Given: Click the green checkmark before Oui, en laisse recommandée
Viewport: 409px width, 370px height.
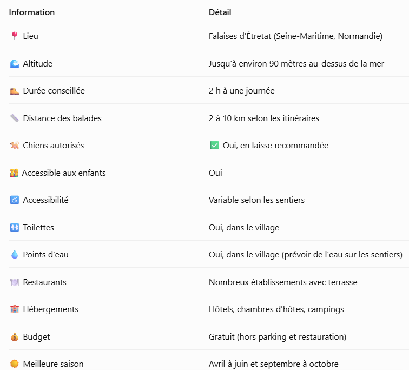Looking at the screenshot, I should point(214,145).
